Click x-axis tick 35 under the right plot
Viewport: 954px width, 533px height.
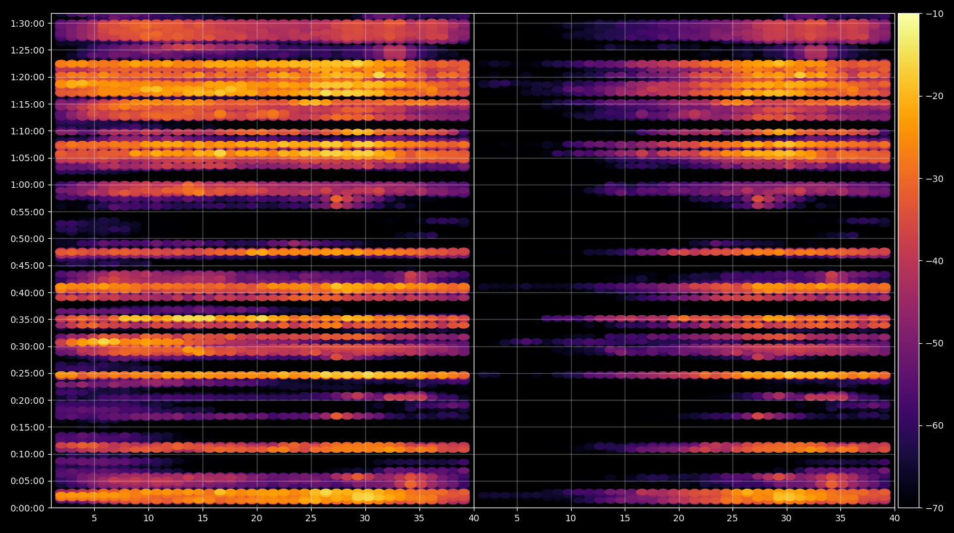pos(840,519)
